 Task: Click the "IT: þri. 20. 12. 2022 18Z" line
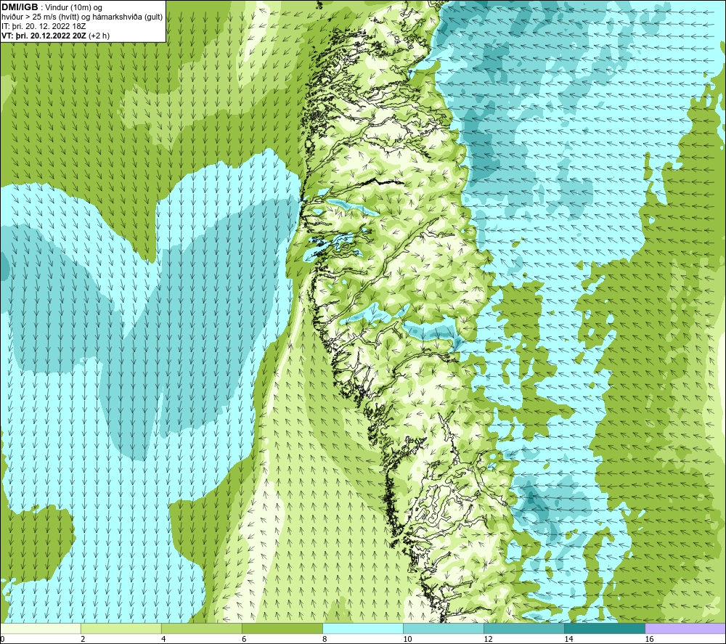click(x=44, y=26)
